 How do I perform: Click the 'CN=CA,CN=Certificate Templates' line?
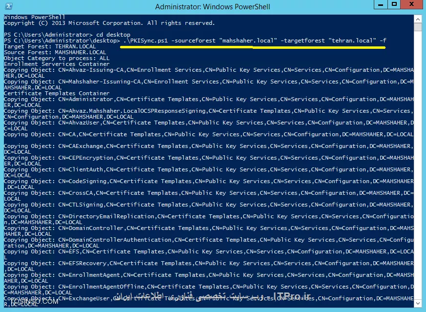pos(209,135)
